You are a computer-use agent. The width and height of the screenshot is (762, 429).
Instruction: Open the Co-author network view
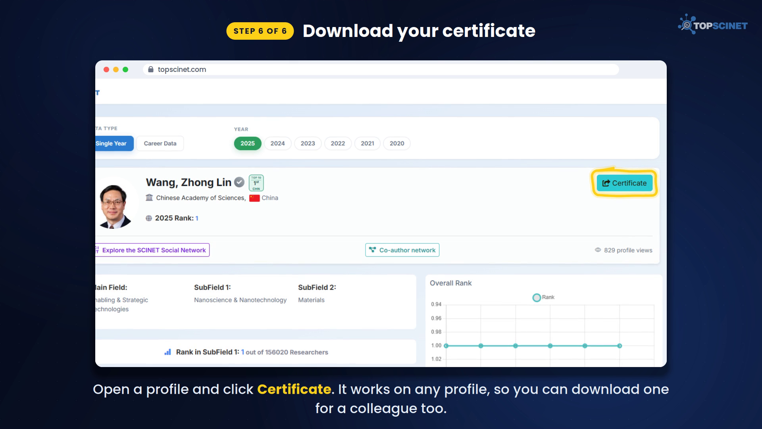pos(402,250)
